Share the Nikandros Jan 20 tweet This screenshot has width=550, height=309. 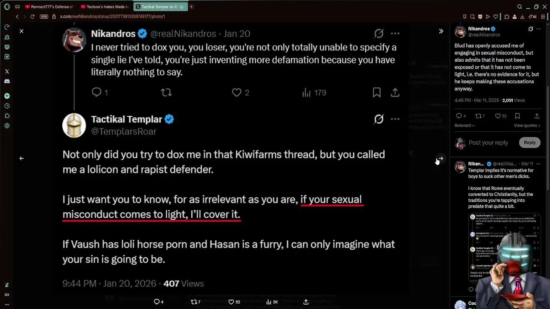click(x=395, y=92)
